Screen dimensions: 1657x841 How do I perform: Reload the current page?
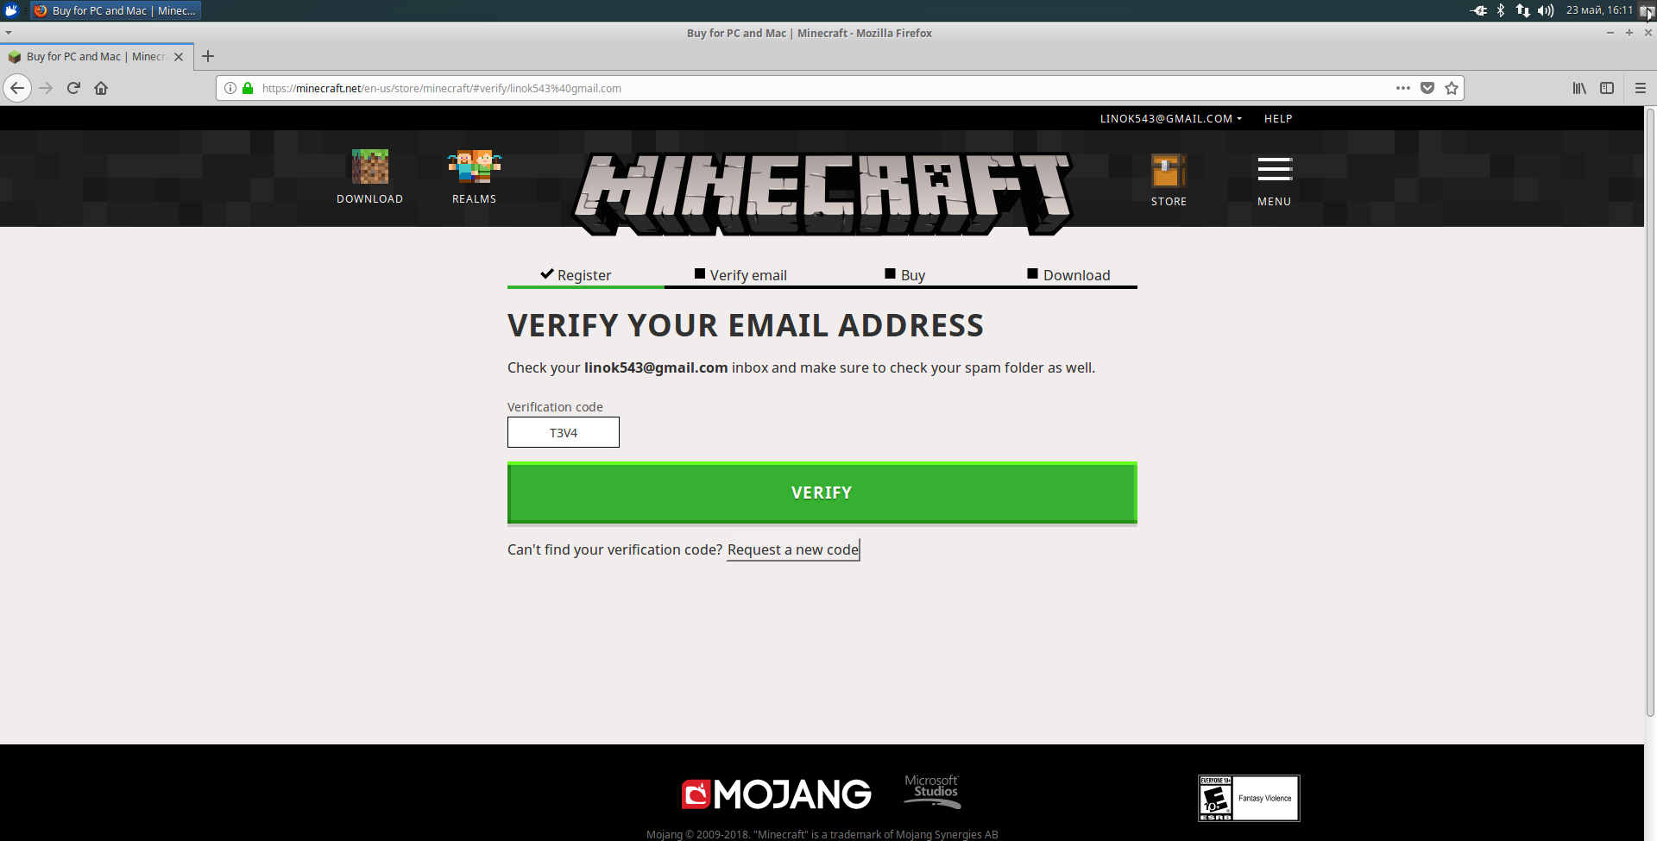pos(73,88)
